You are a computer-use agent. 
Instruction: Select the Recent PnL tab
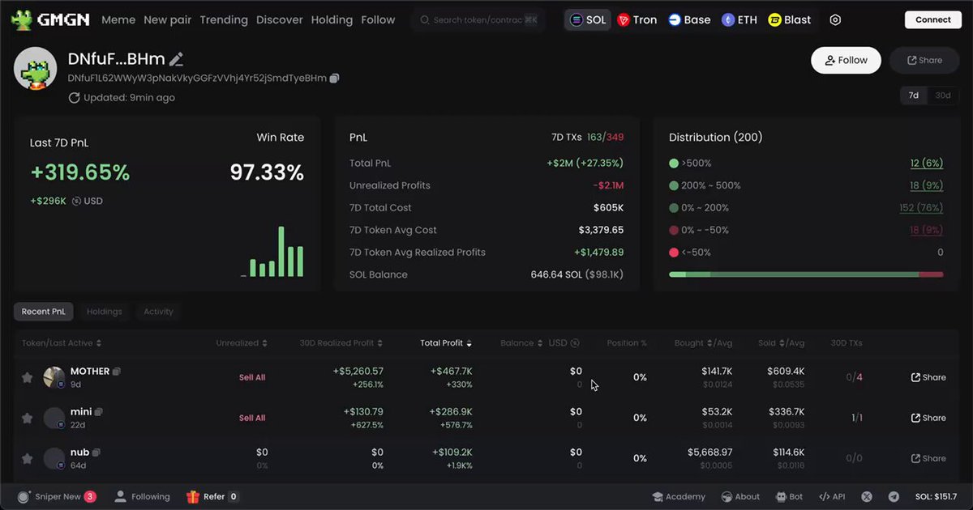[x=44, y=312]
